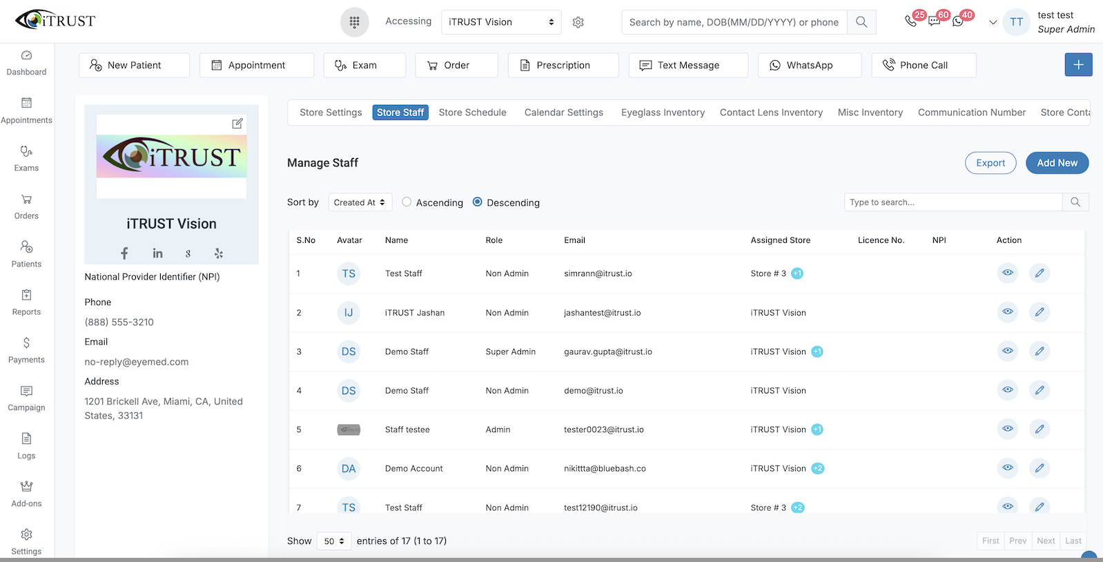Expand +2 stores badge for Demo Account

pos(818,468)
